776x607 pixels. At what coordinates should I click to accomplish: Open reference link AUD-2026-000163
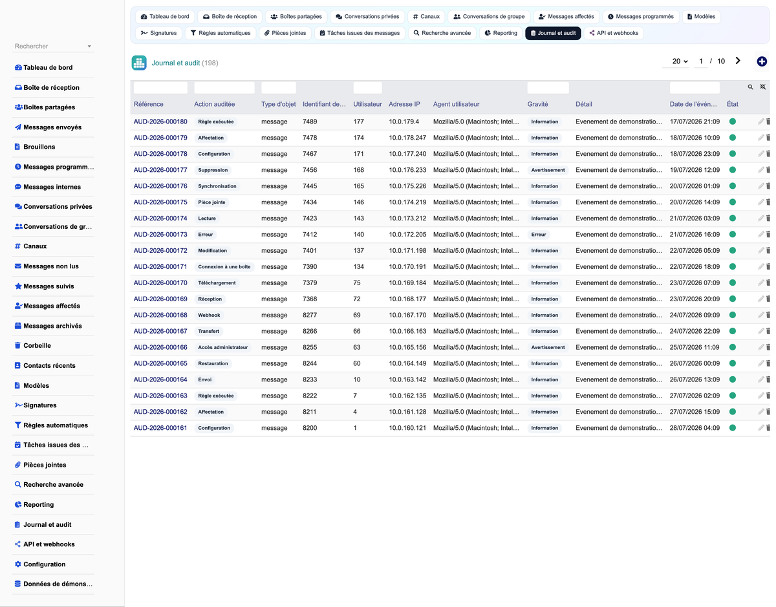tap(160, 396)
